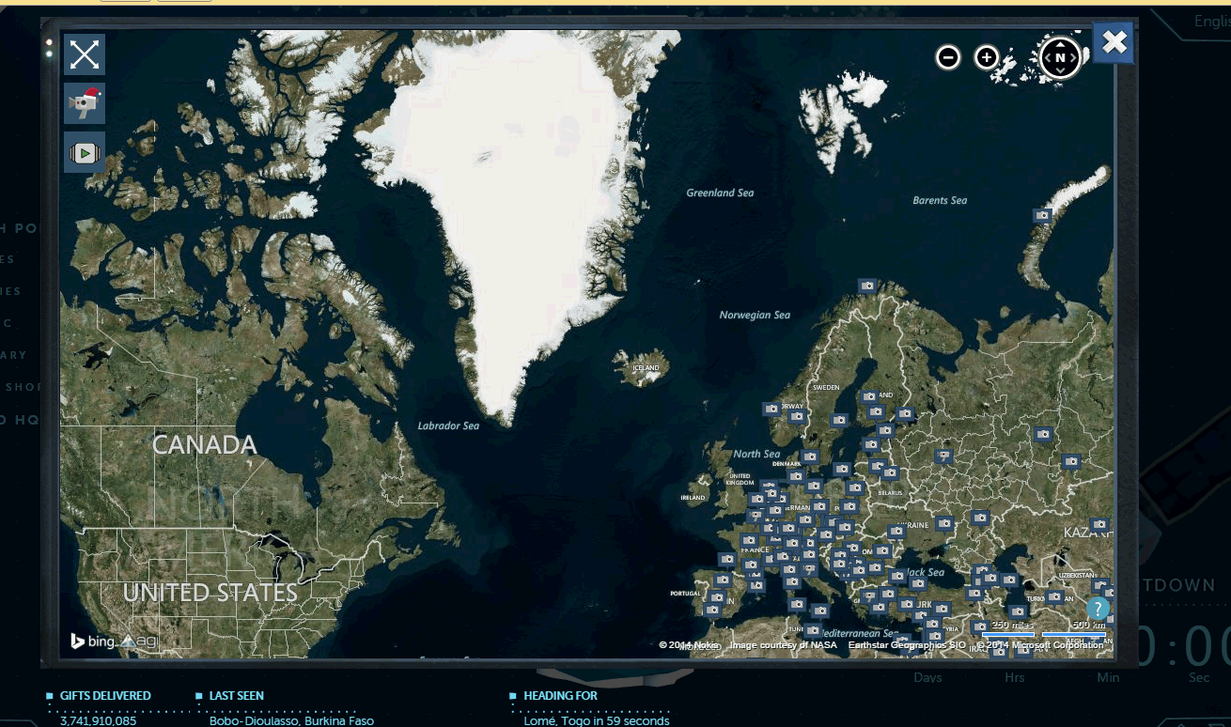The width and height of the screenshot is (1231, 727).
Task: Click the Labrador Sea map label
Action: [448, 425]
